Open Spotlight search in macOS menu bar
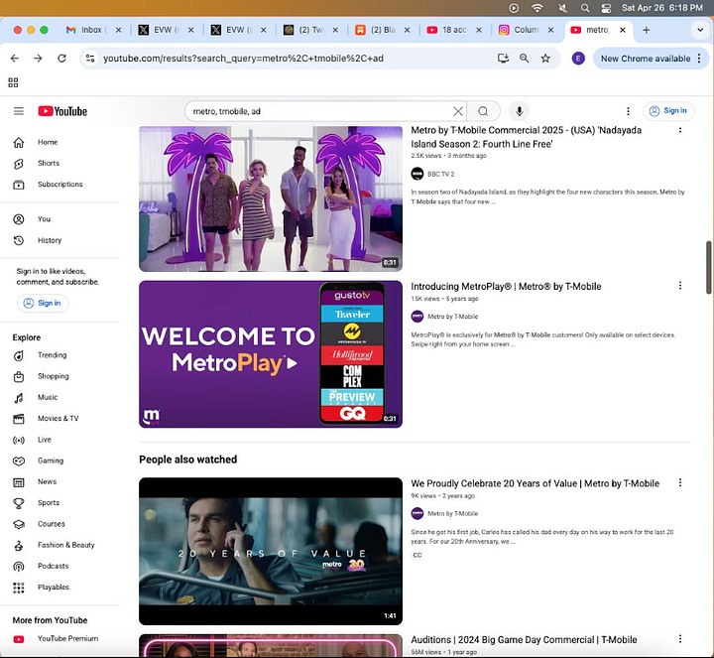 coord(585,8)
